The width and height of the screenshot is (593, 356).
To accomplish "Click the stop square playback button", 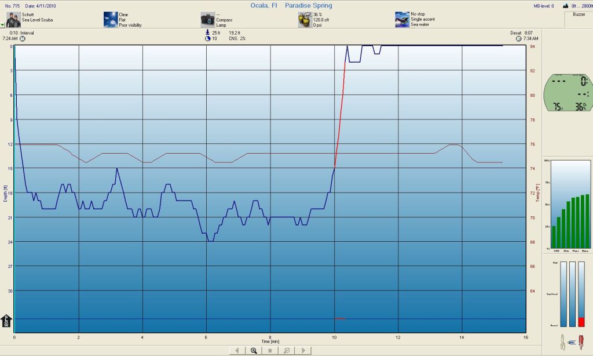I will (x=270, y=351).
